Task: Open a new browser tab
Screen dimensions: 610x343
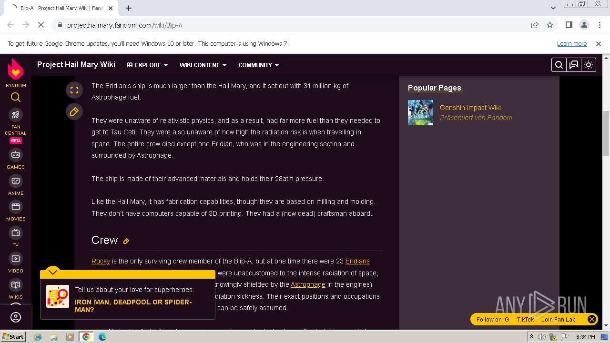Action: click(129, 8)
